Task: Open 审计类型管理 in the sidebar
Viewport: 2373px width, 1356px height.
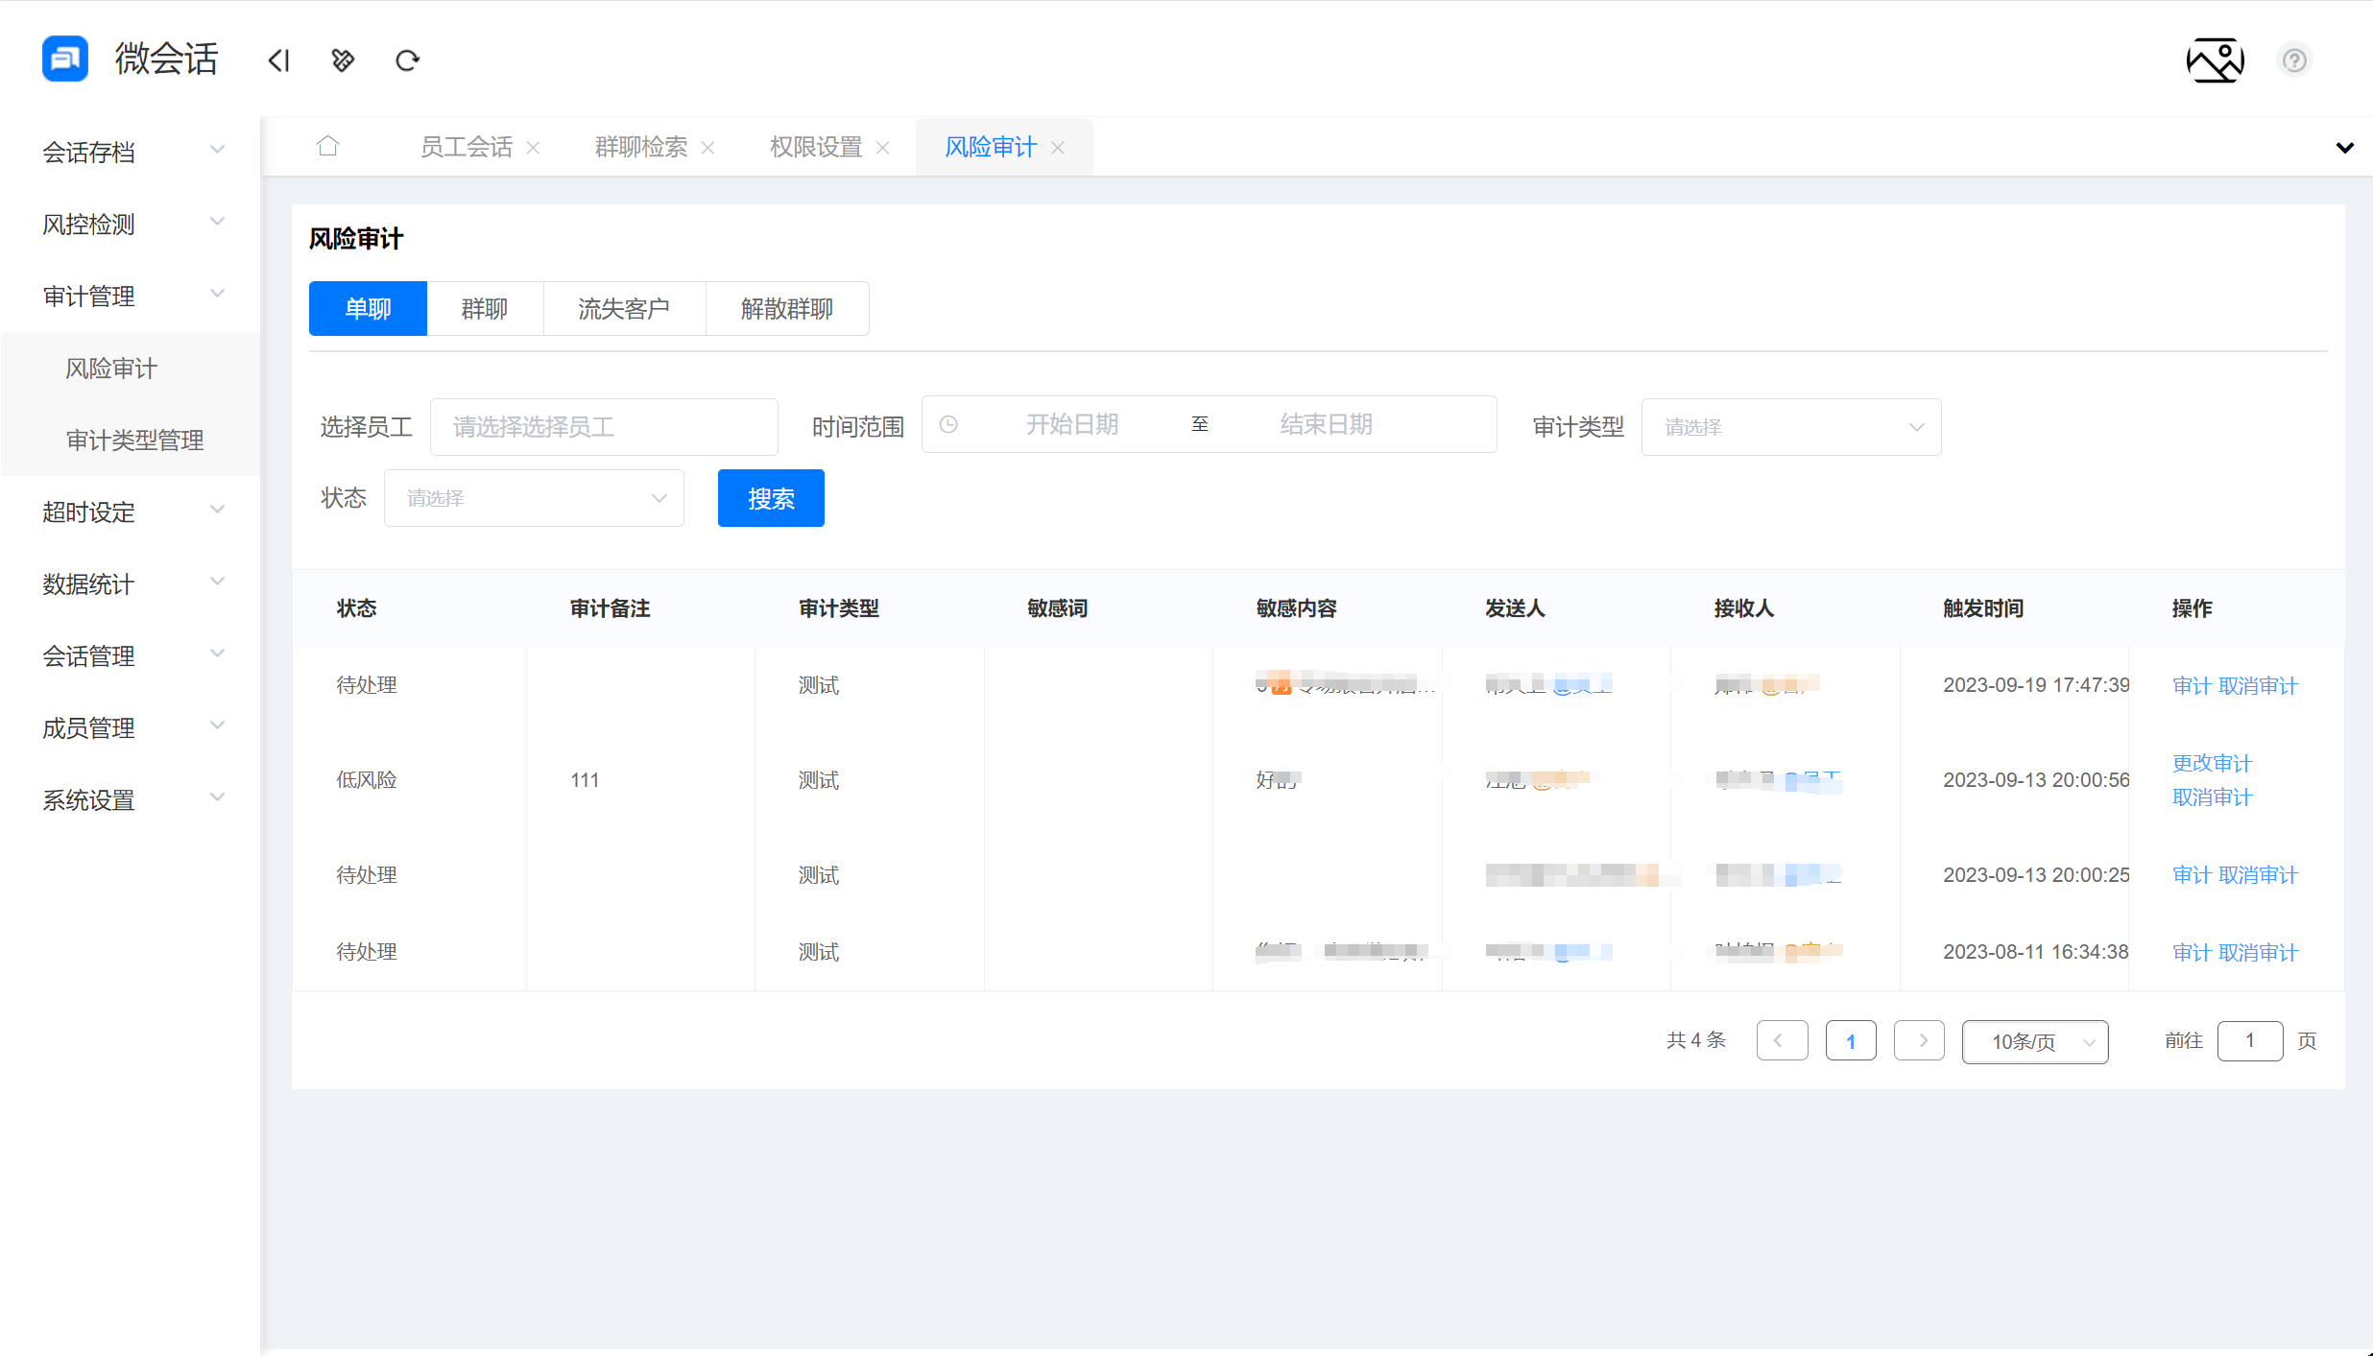Action: pyautogui.click(x=133, y=440)
